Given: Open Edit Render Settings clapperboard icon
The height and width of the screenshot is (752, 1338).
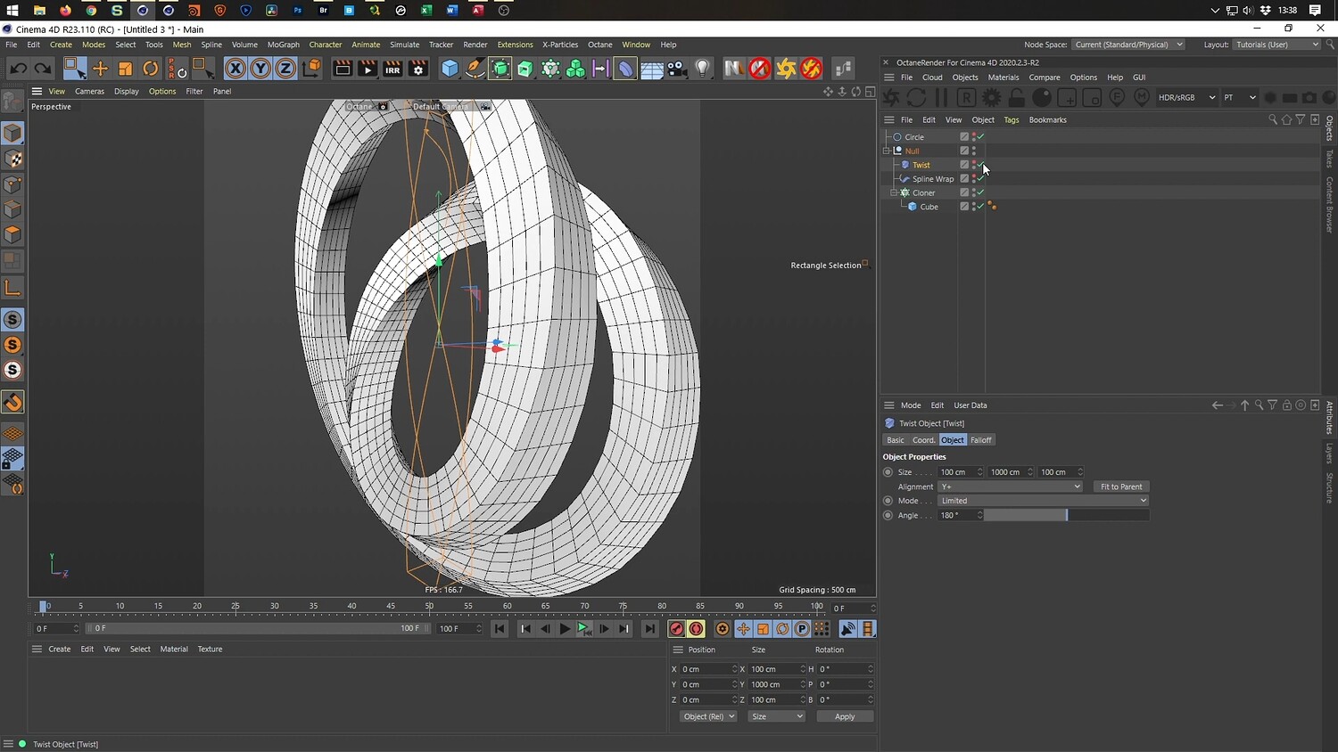Looking at the screenshot, I should coord(417,69).
